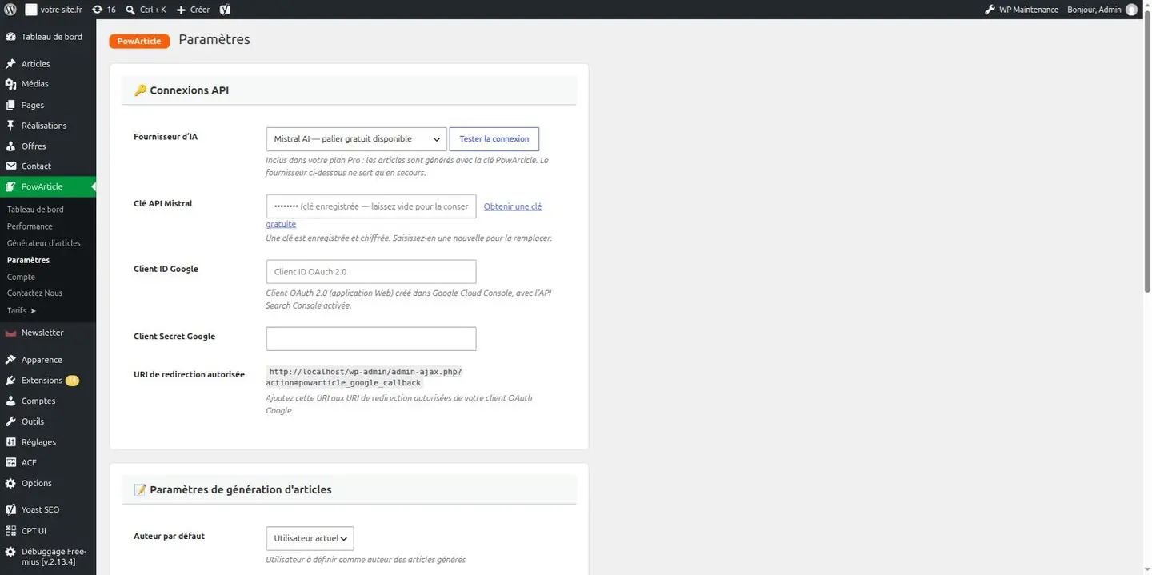Click the Créer label in admin bar
Screen dimensions: 1152x575
tap(200, 10)
